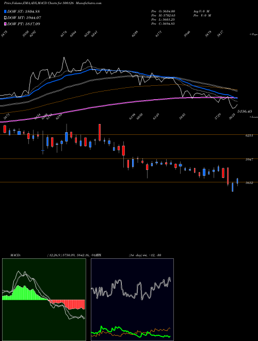Screen dimensions: 258x341
Task: Click the (14 day) ADX values label
Action: pos(145,255)
